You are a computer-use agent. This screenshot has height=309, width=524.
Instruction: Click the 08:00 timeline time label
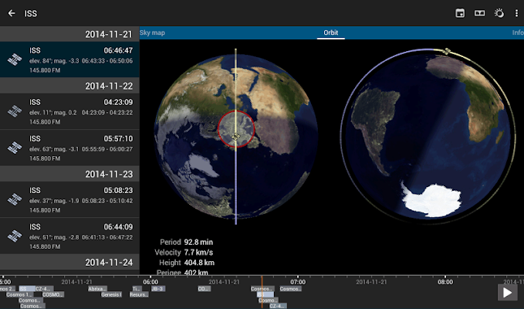(445, 282)
